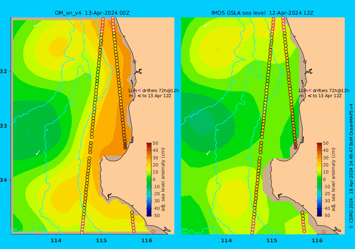Viewport: 355px width, 249px height.
Task: Click the red circle marker near 116E on the right map
Action: pos(323,232)
